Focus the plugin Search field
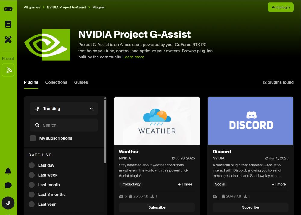The image size is (301, 215). pyautogui.click(x=64, y=125)
